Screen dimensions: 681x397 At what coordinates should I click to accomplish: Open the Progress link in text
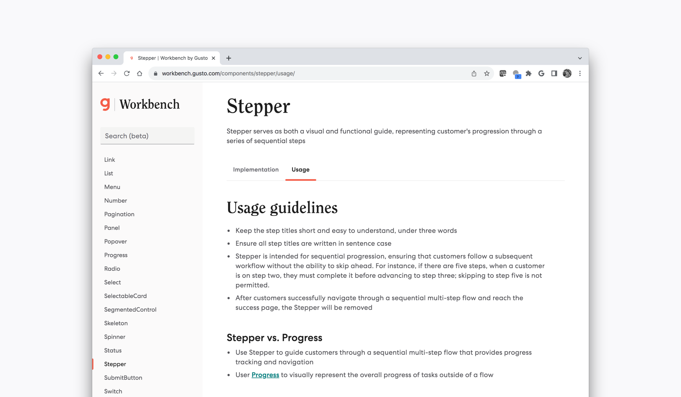tap(265, 375)
